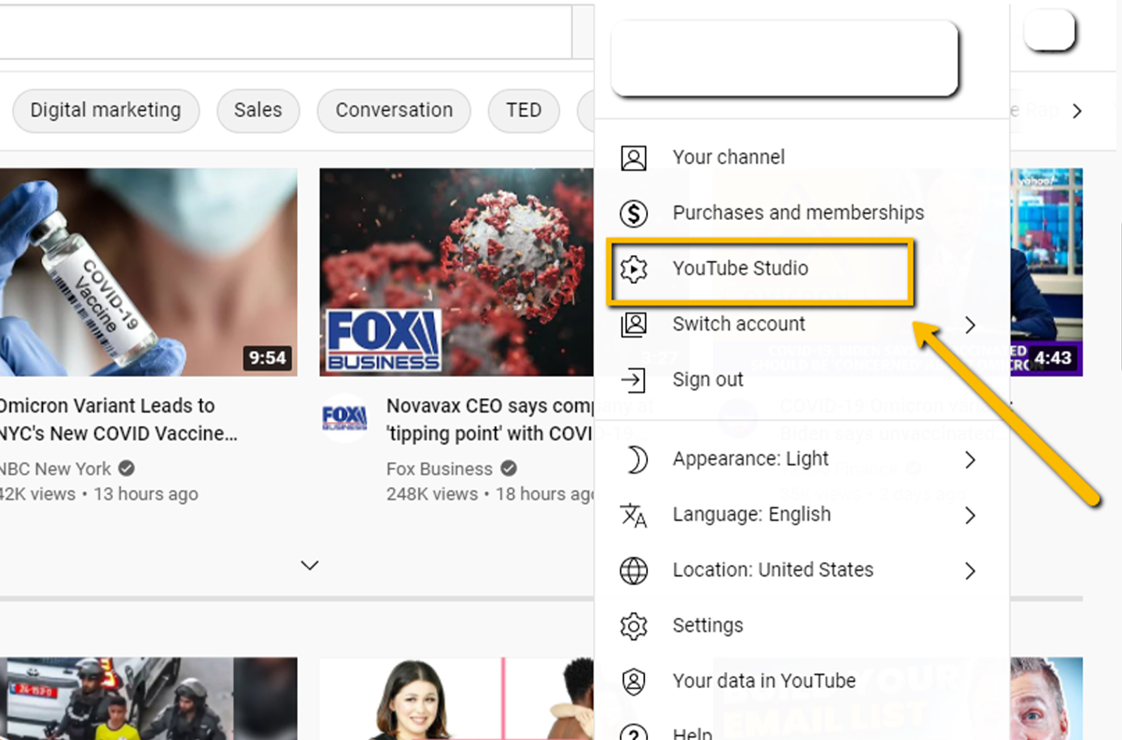Filter by Conversation chip
Screen dimensions: 1122x740
pos(394,110)
